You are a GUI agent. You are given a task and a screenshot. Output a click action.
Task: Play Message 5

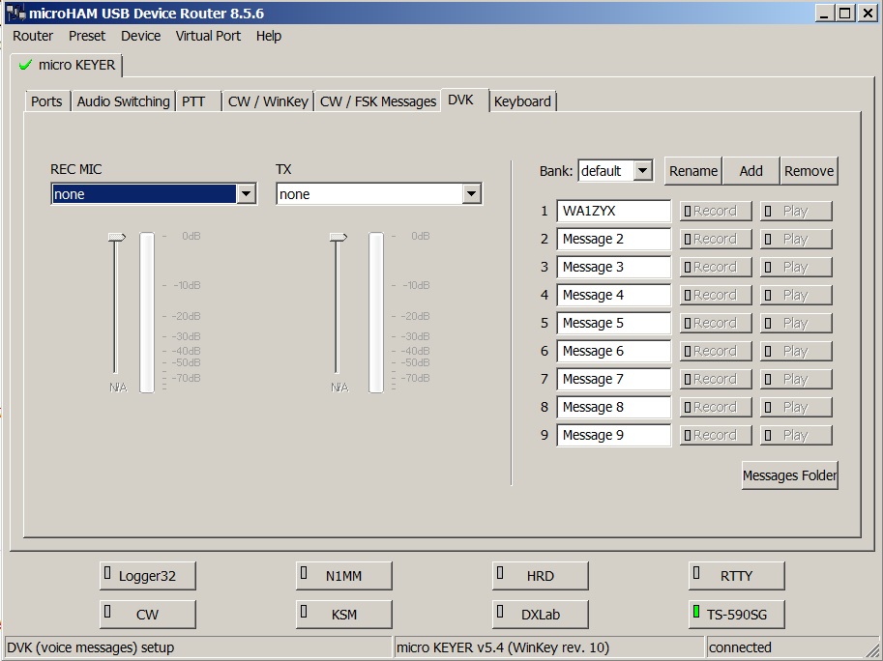tap(796, 323)
